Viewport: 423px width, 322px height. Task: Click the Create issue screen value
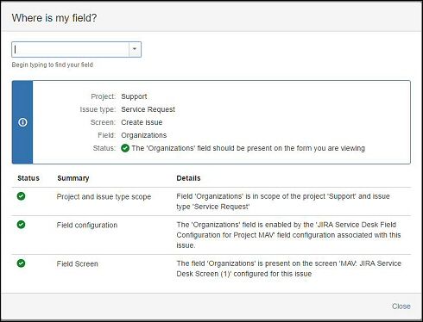(142, 122)
